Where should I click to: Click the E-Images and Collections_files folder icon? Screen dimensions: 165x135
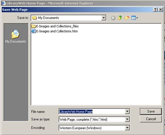click(33, 26)
